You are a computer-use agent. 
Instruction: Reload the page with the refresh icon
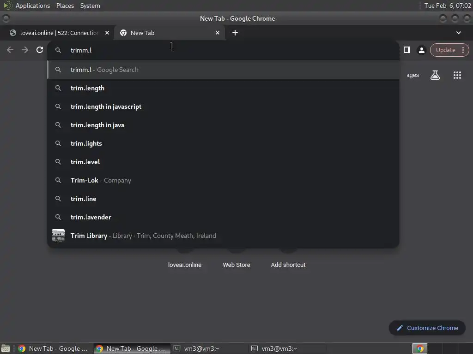[x=40, y=50]
